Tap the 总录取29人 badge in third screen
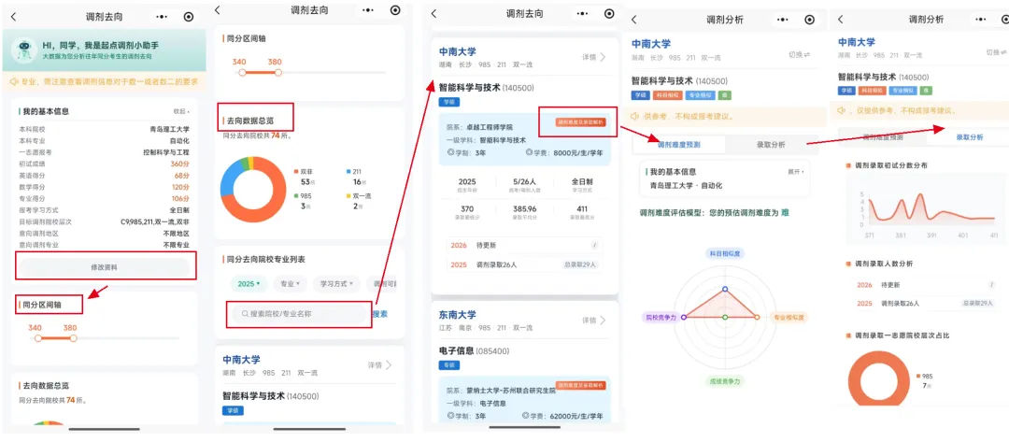1009x442 pixels. click(582, 264)
